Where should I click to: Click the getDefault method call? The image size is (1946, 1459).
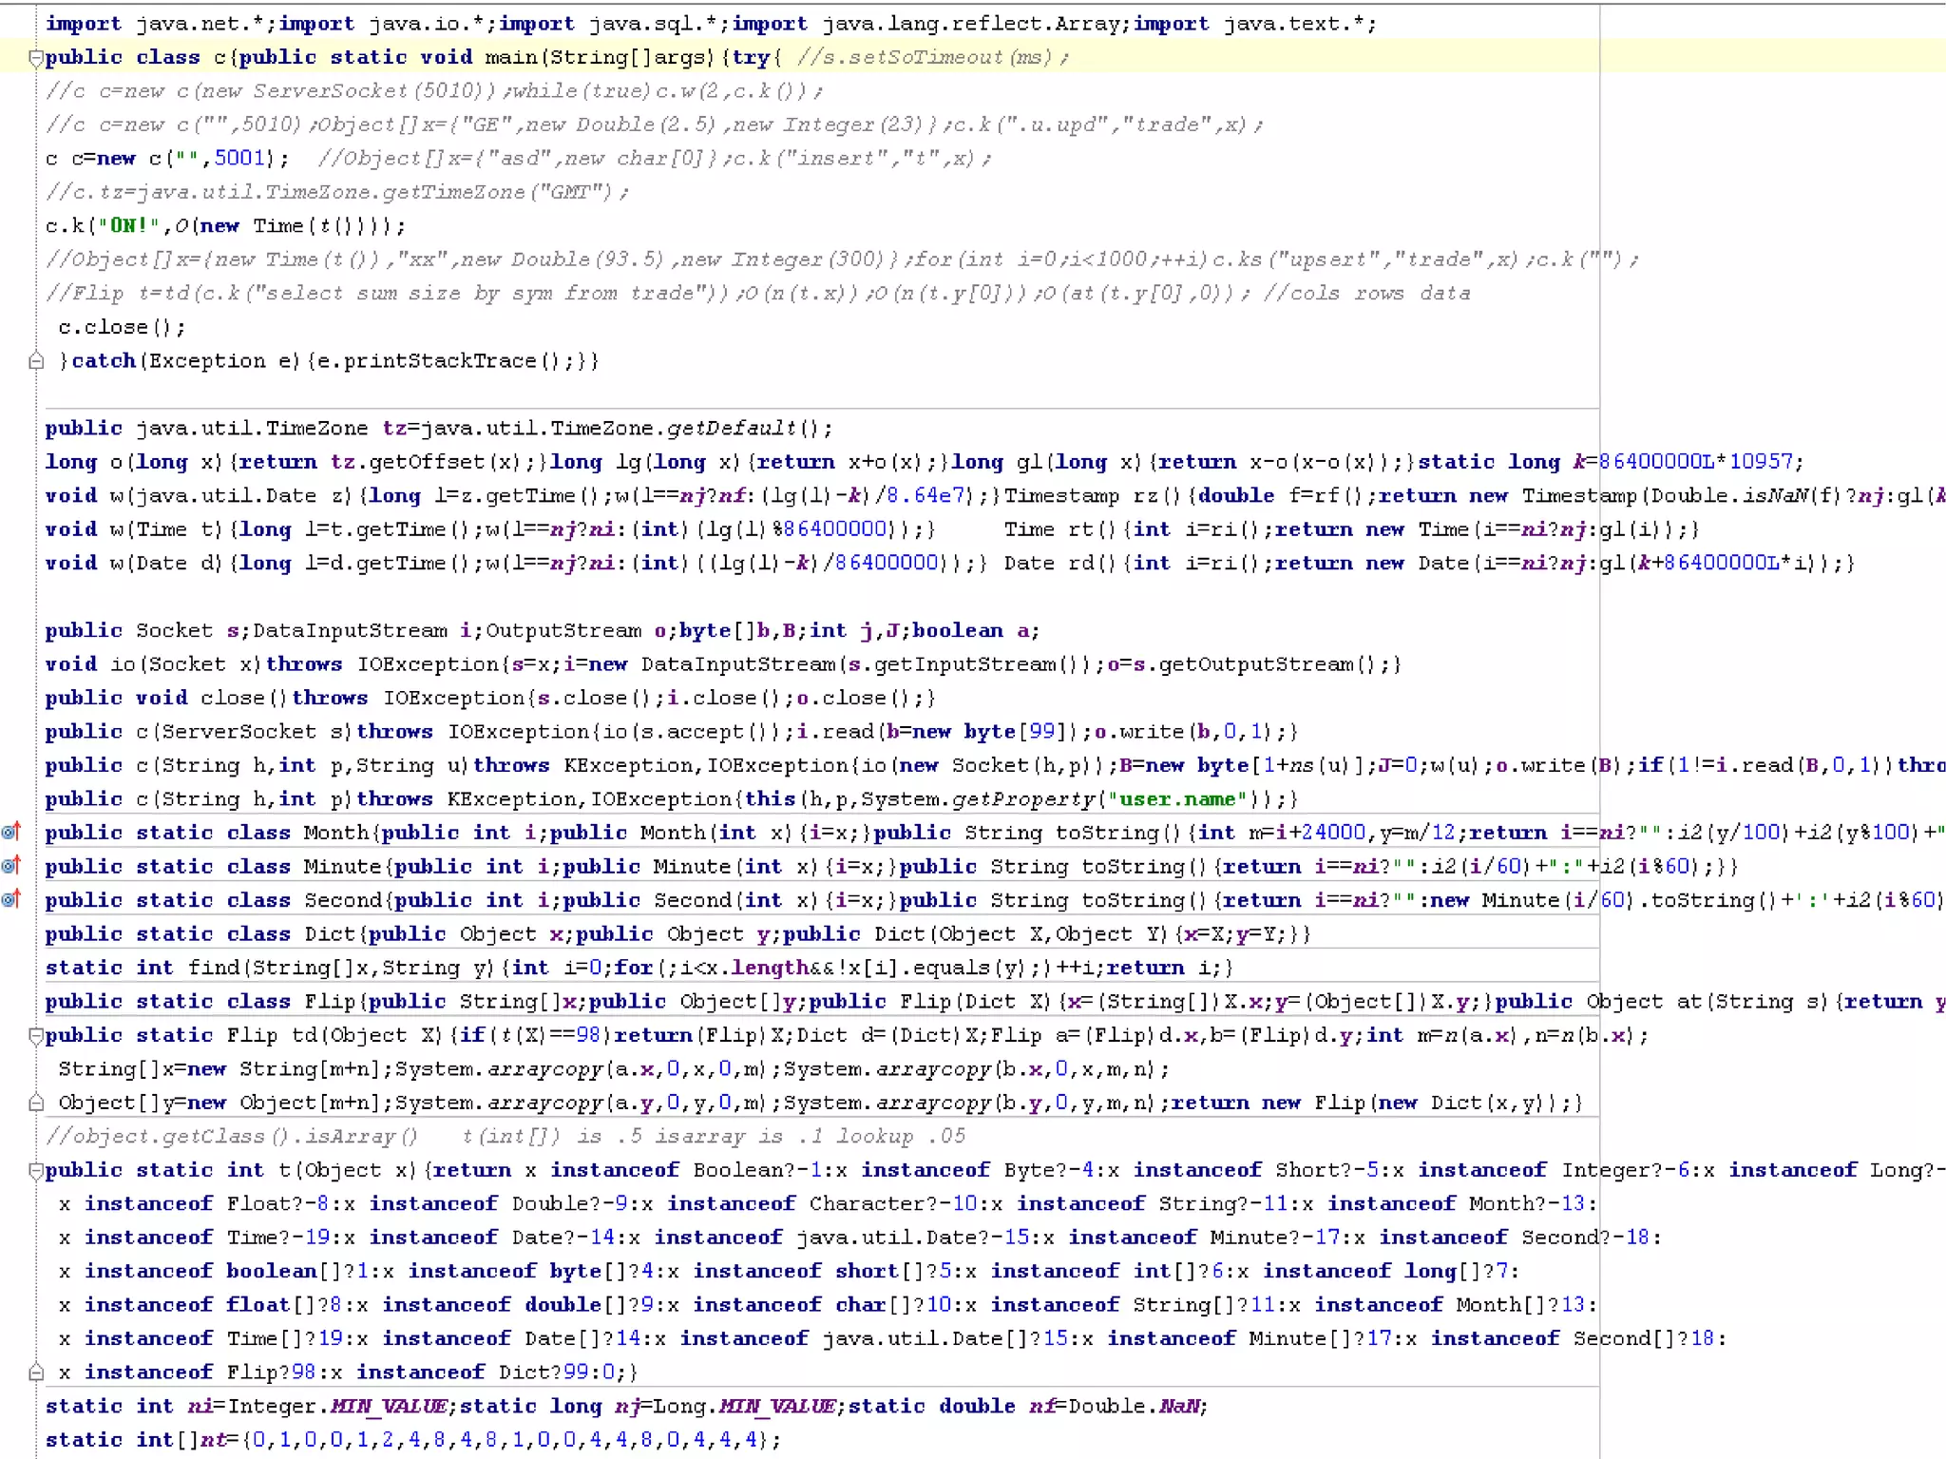point(731,429)
